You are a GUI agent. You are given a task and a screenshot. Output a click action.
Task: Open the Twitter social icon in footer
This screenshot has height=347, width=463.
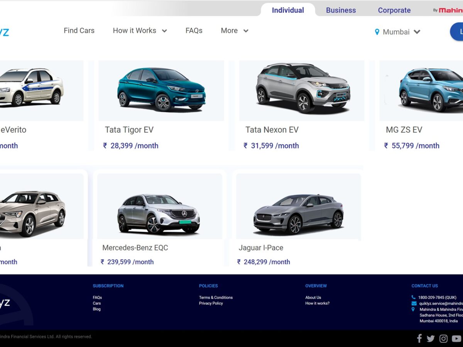(431, 339)
